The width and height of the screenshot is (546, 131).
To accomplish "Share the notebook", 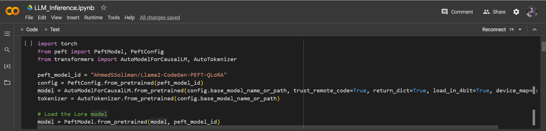I will [494, 12].
